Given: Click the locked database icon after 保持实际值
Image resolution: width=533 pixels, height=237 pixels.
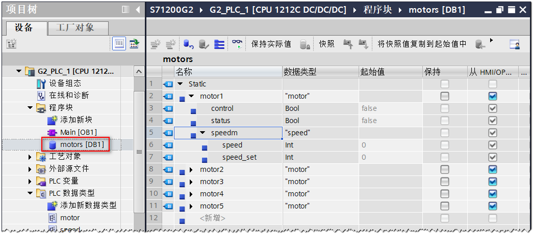Looking at the screenshot, I should pos(304,44).
